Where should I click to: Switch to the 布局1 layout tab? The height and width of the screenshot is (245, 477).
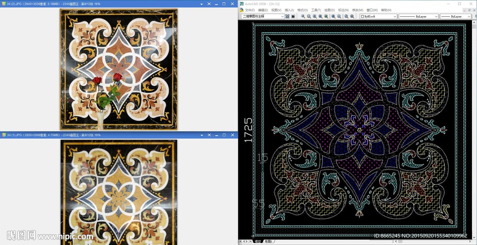(x=268, y=241)
